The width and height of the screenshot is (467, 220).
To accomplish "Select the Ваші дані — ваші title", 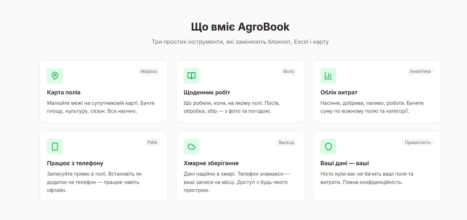I will (x=345, y=163).
